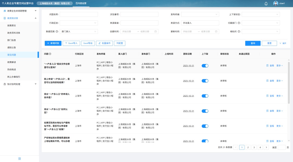This screenshot has height=162, width=293.
Task: Click the 新增问答 button
Action: (x=53, y=43)
